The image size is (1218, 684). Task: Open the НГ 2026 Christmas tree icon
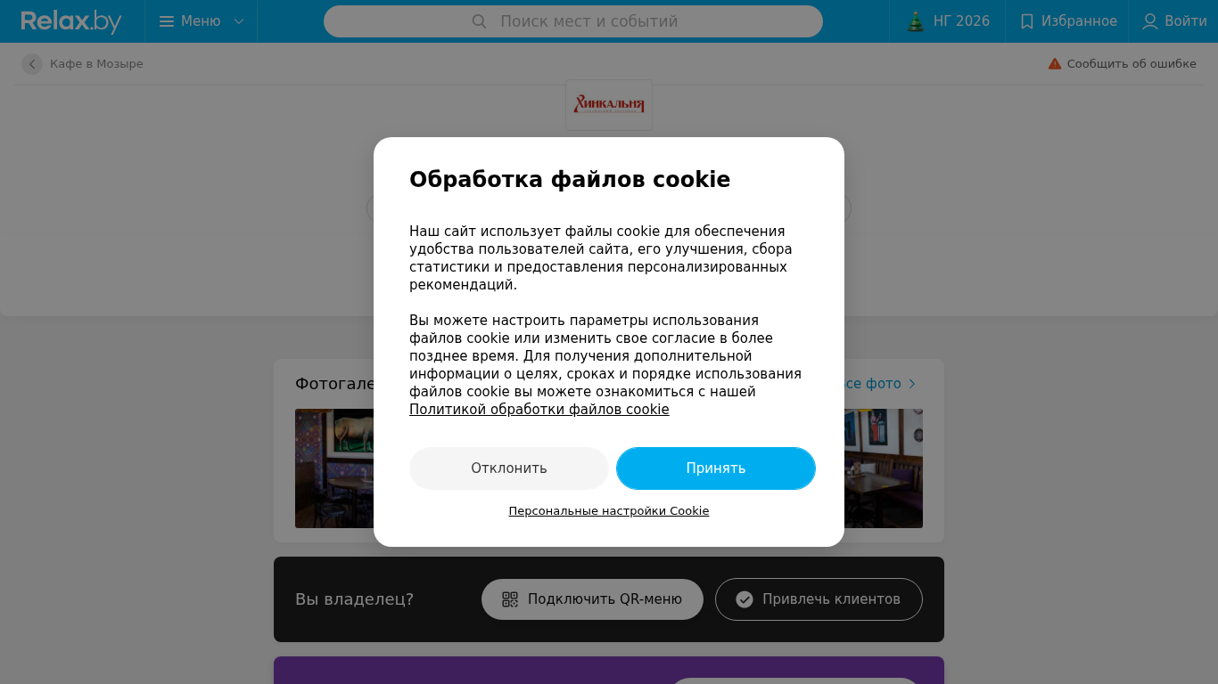point(916,21)
